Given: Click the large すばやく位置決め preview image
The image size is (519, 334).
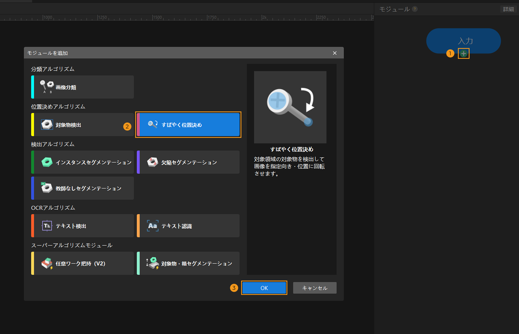Looking at the screenshot, I should coord(290,107).
